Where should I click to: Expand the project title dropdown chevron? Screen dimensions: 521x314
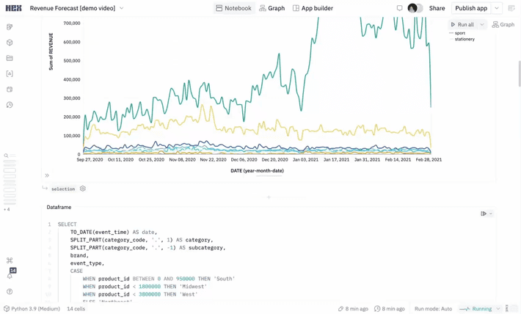pyautogui.click(x=122, y=8)
